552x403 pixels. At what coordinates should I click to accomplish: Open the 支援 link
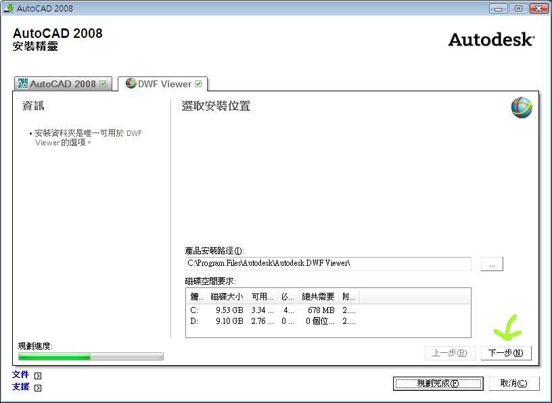[21, 387]
